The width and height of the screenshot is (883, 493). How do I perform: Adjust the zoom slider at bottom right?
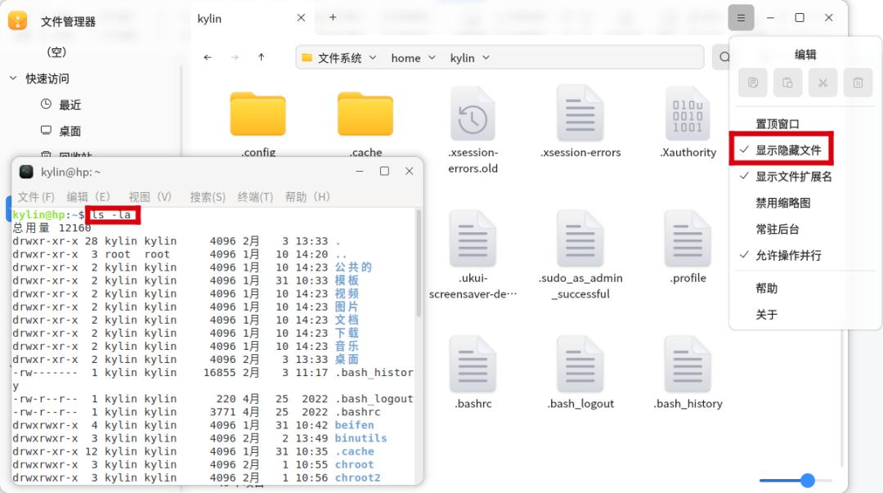(x=808, y=481)
